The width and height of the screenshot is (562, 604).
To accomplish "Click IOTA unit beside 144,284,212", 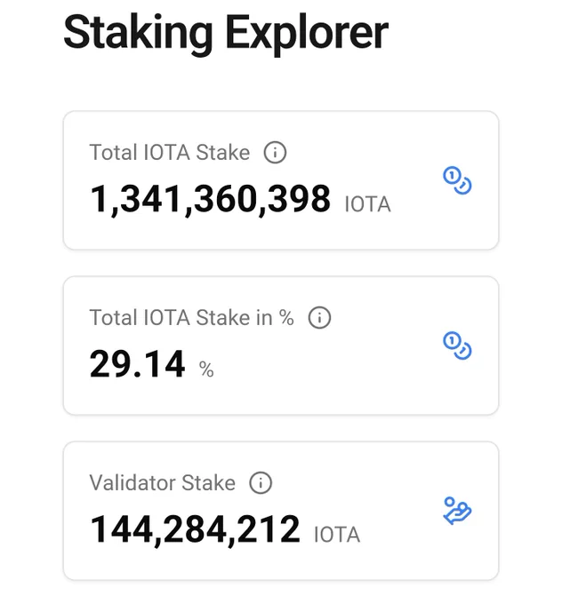I will pyautogui.click(x=337, y=535).
